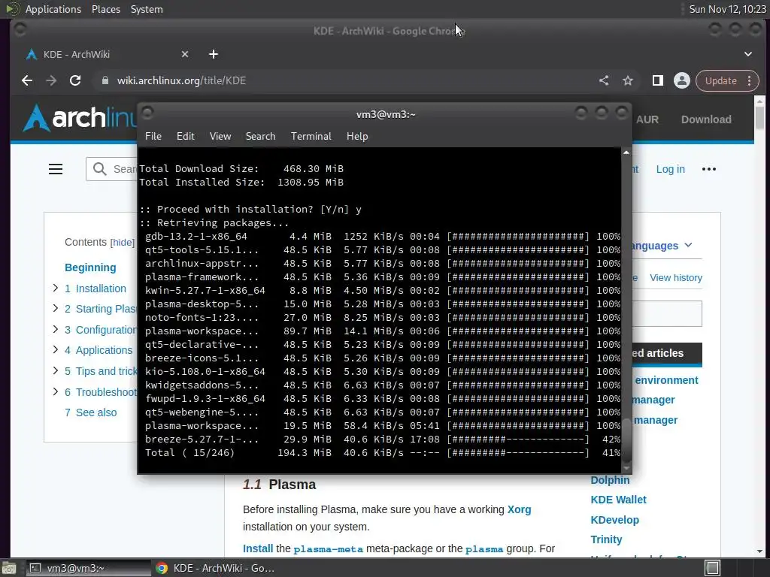
Task: Open Trinity related article
Action: (606, 539)
